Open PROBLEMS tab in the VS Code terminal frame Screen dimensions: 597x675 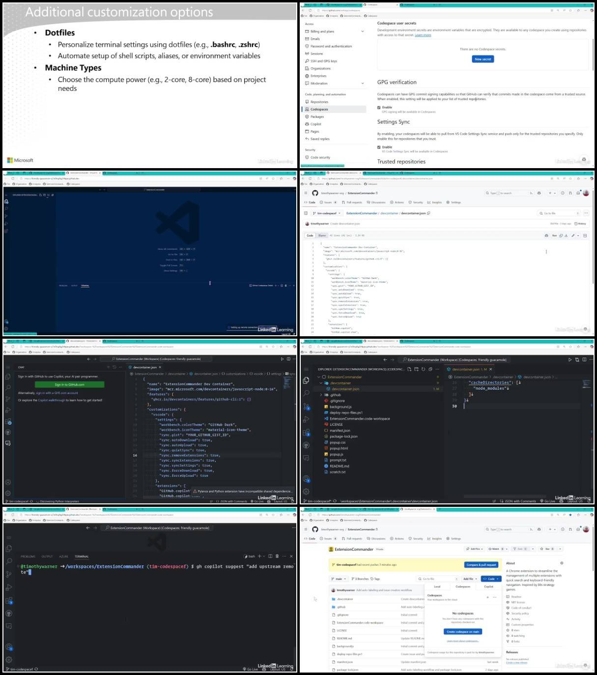(28, 557)
